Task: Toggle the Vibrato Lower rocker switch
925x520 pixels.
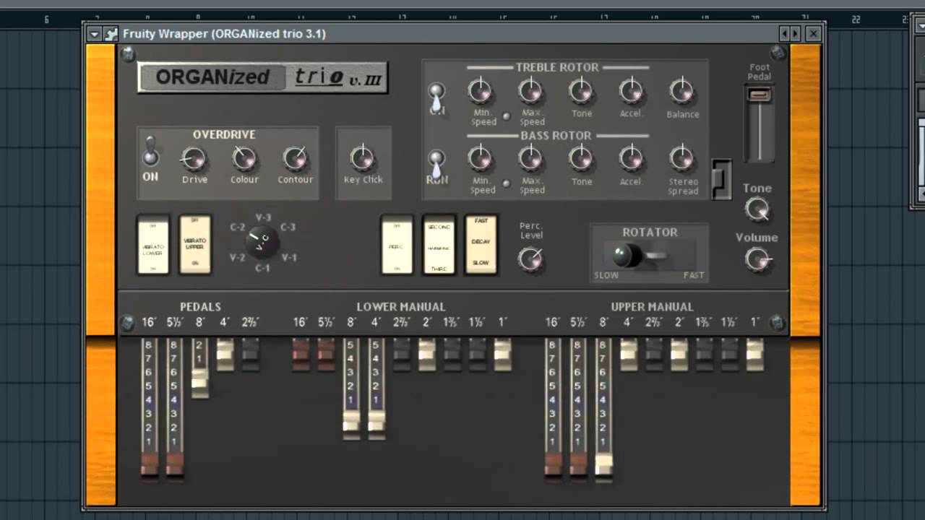Action: click(x=153, y=245)
